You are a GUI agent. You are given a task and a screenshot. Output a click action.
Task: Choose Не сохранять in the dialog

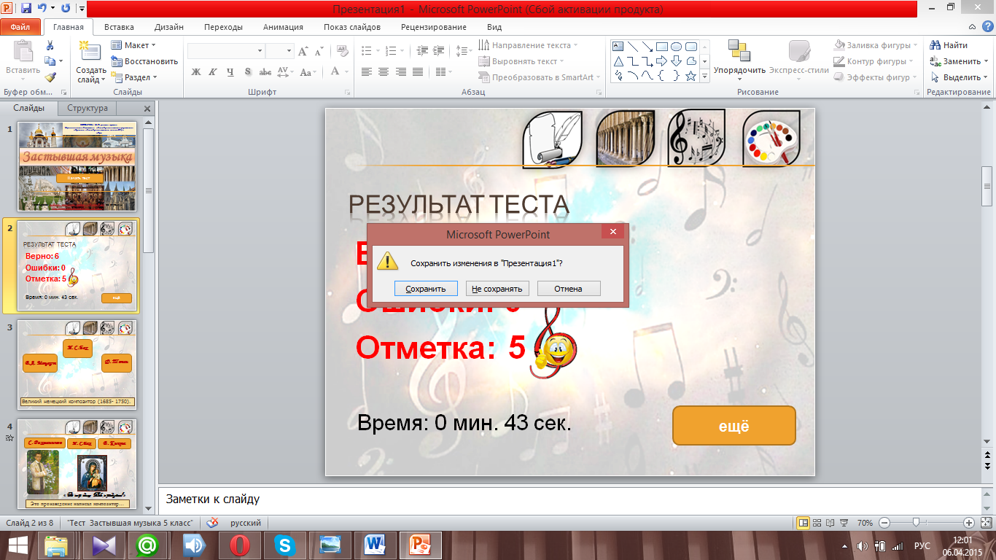coord(497,289)
